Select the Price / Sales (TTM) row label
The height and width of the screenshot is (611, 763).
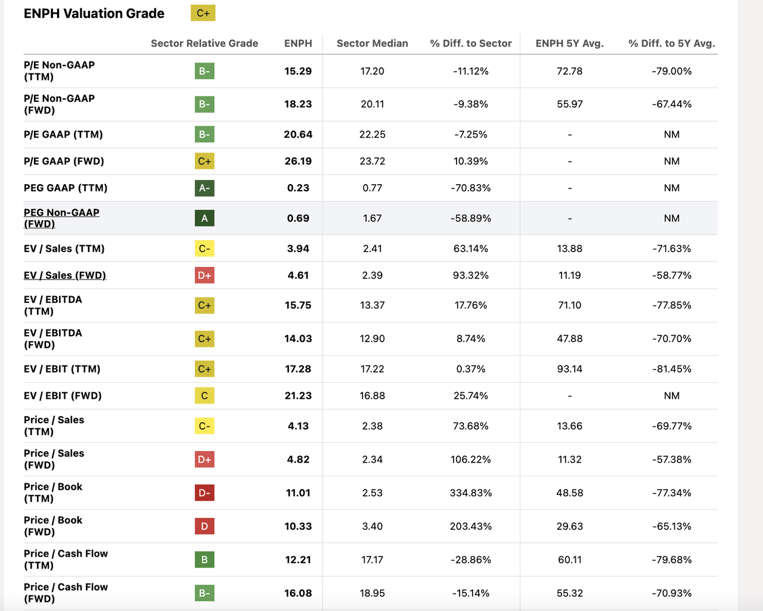pos(54,426)
